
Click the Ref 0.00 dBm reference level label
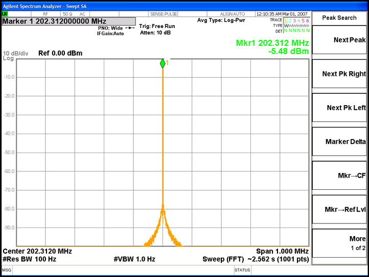click(60, 53)
